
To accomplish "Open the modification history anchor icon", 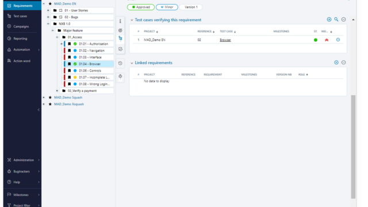I will (x=120, y=63).
